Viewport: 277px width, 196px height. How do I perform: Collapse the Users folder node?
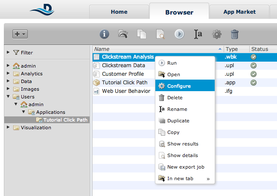(x=8, y=96)
